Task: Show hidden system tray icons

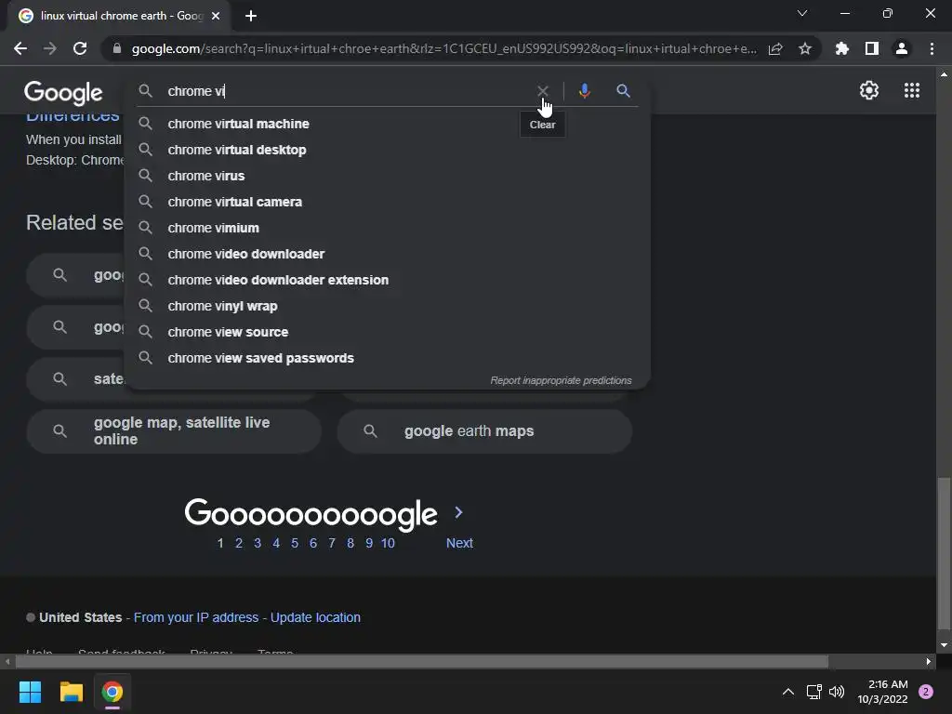Action: point(788,692)
